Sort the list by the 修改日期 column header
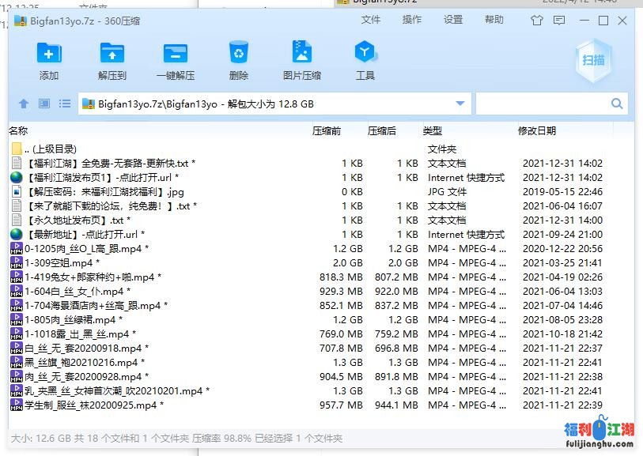 coord(537,130)
